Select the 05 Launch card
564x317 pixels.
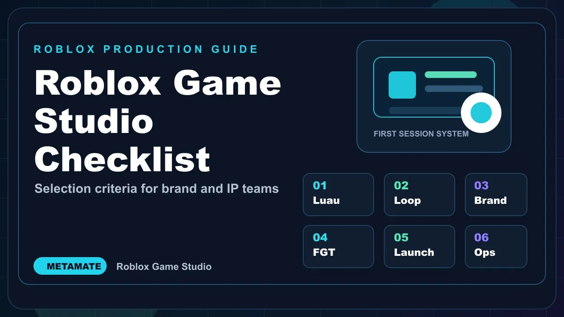click(419, 247)
